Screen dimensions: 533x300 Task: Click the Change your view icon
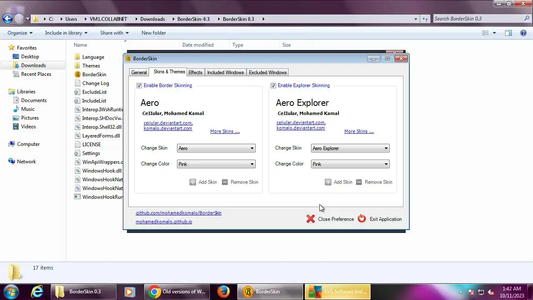point(485,33)
